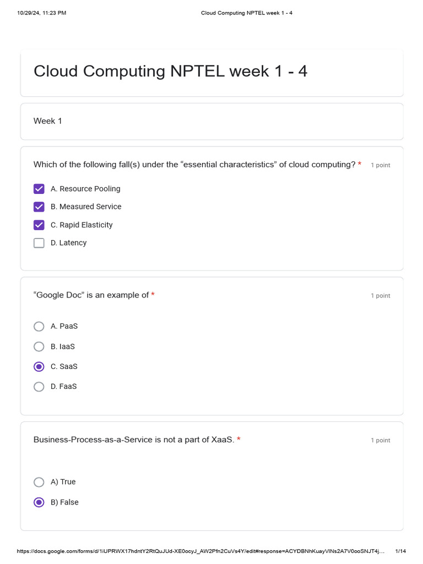Click the large form title heading
The image size is (423, 564).
(x=170, y=71)
